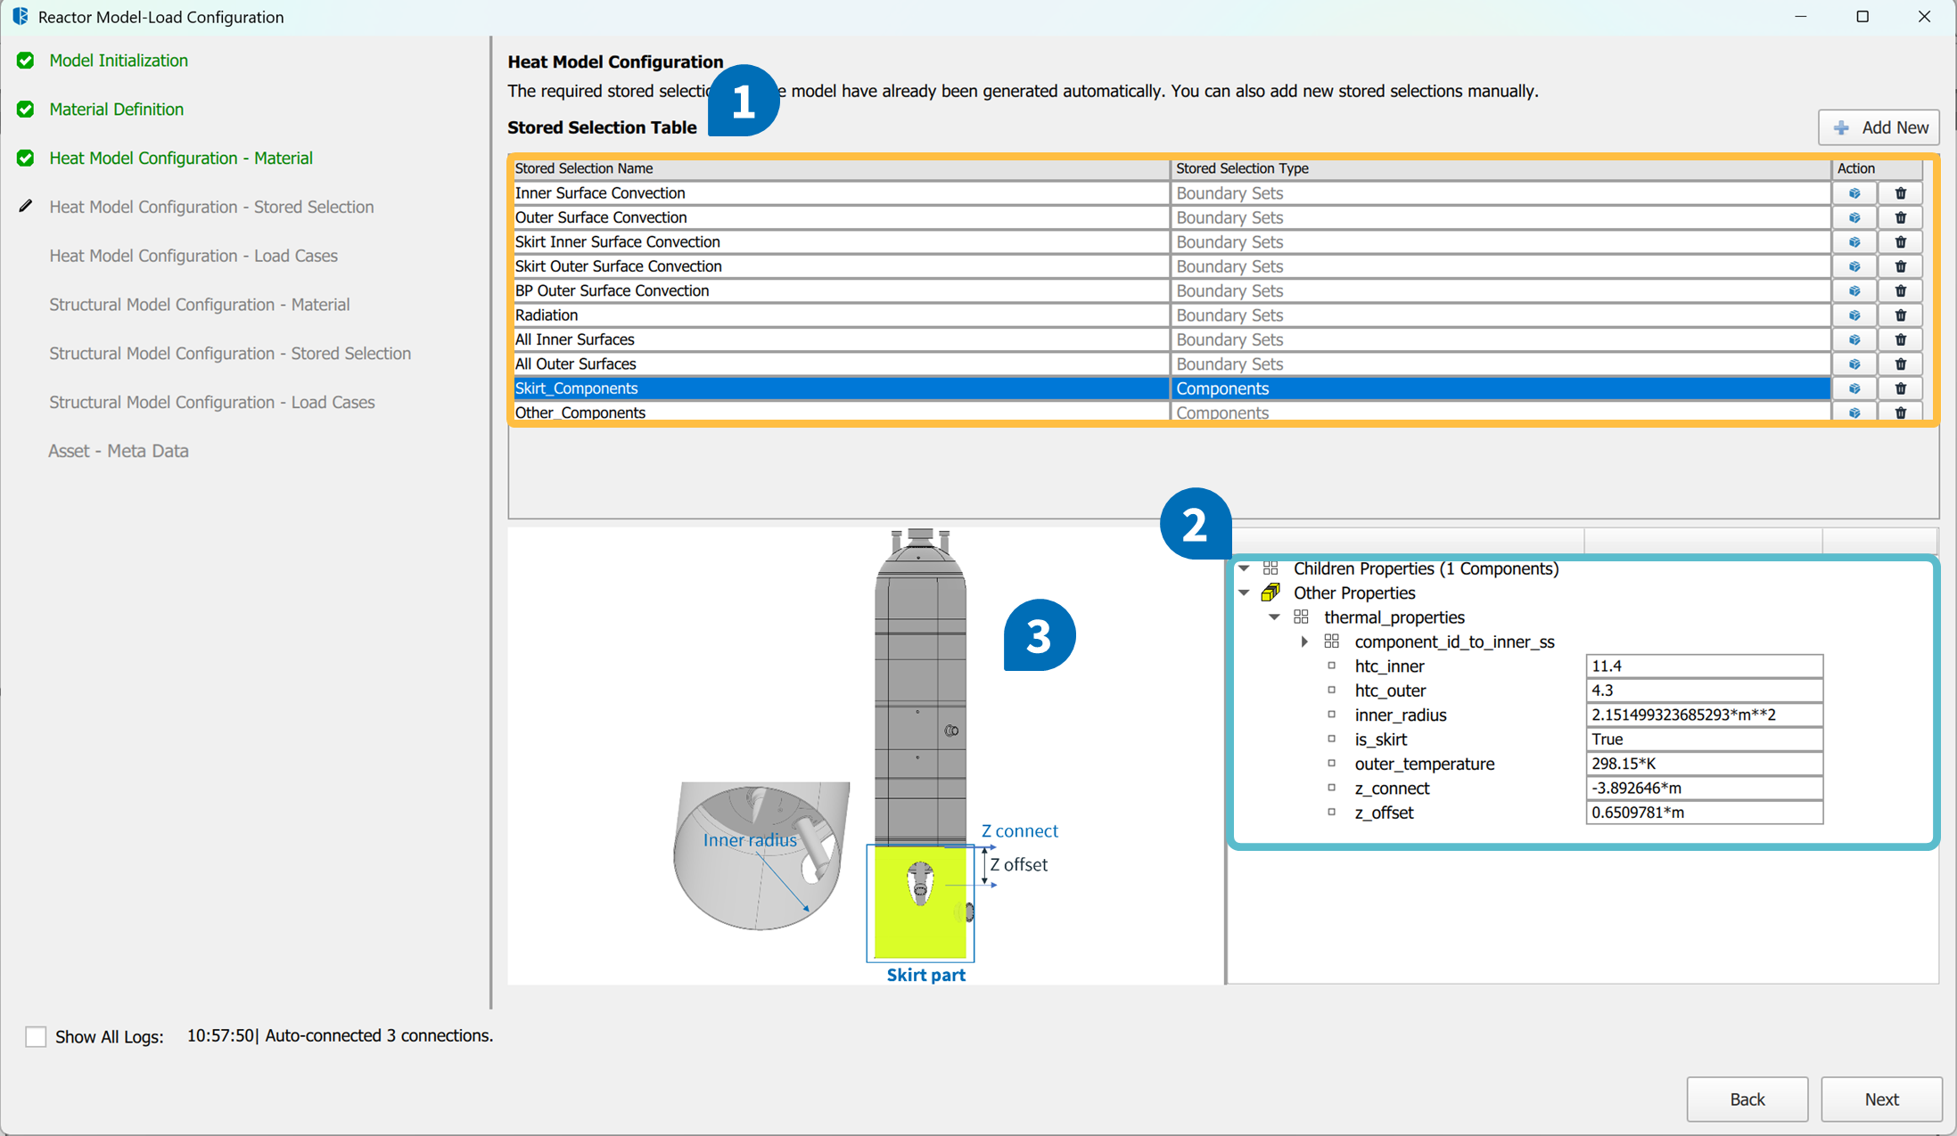Delete the Skirt Inner Surface Convection selection
1957x1136 pixels.
tap(1900, 242)
